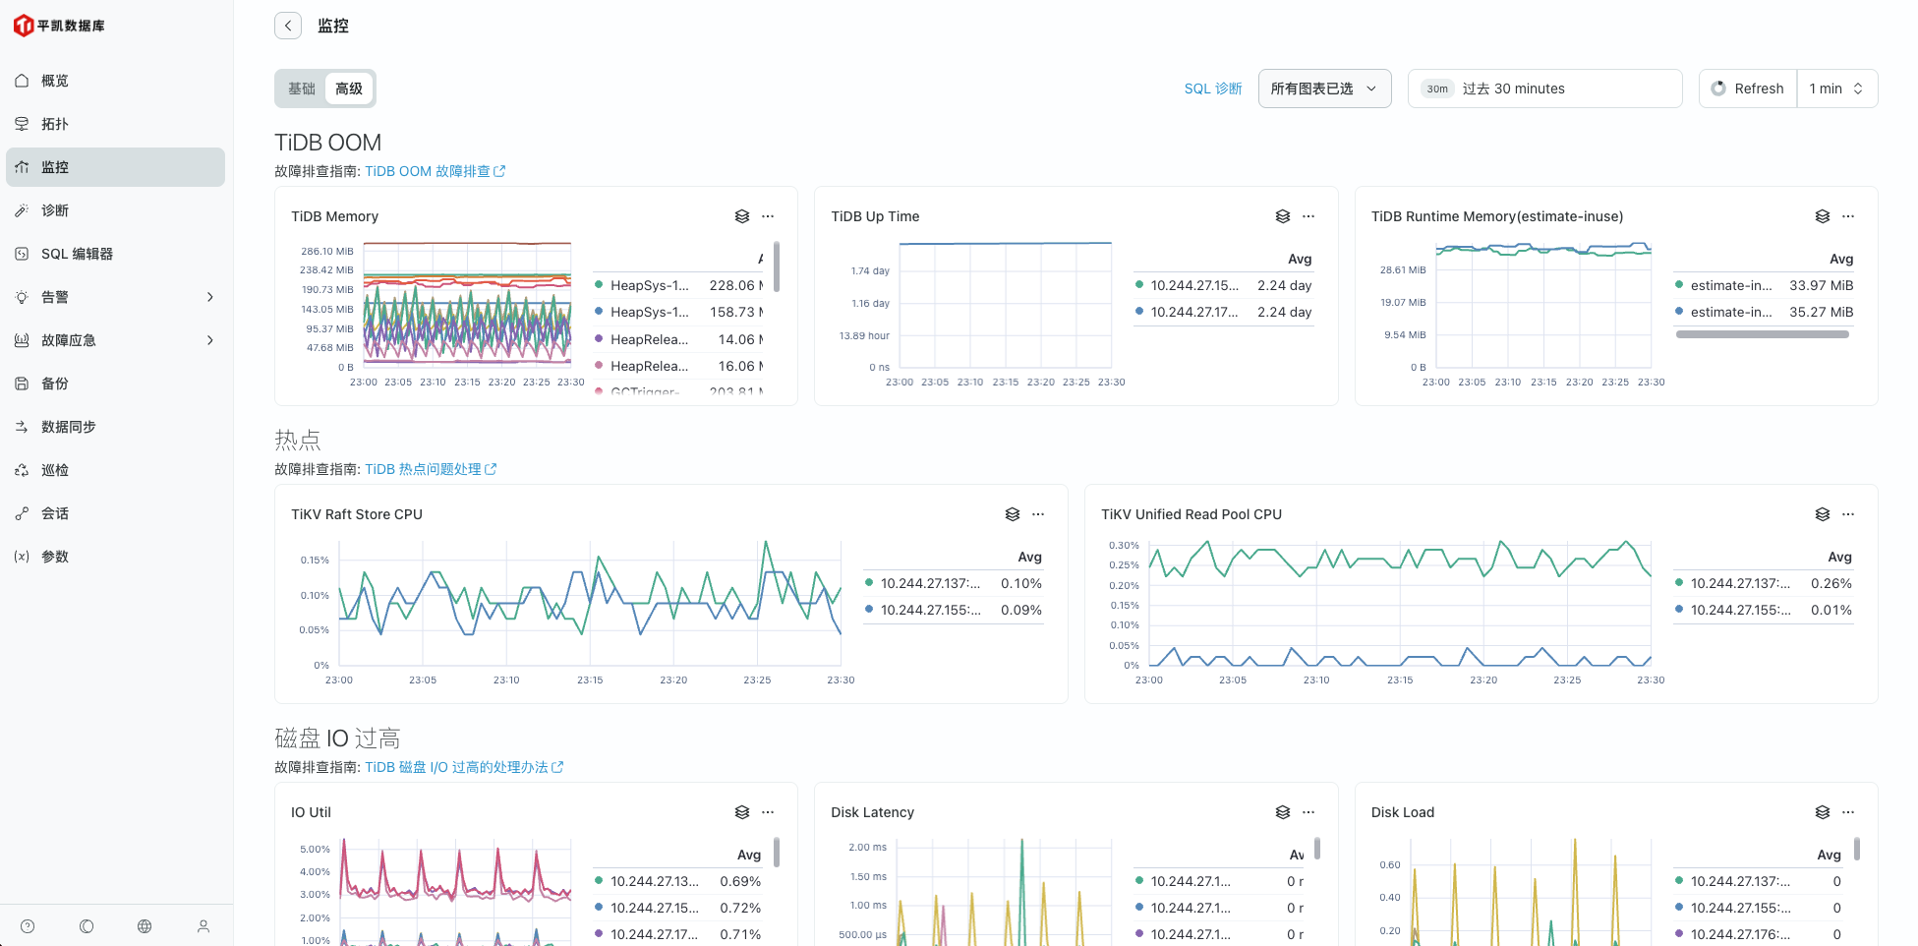
Task: Open more options on TiDB Up Time panel
Action: click(1308, 216)
